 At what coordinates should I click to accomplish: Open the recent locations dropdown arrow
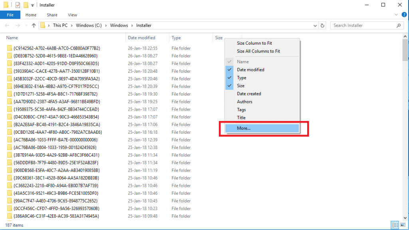tap(26, 25)
